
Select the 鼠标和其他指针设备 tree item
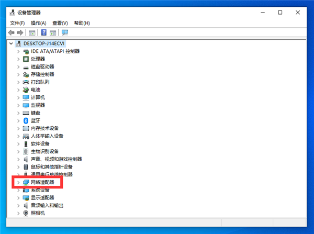[x=51, y=166]
